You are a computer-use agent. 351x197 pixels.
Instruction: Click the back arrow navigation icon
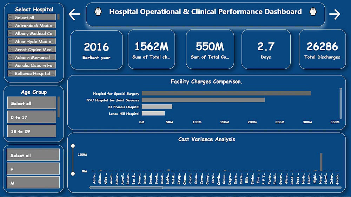click(74, 14)
